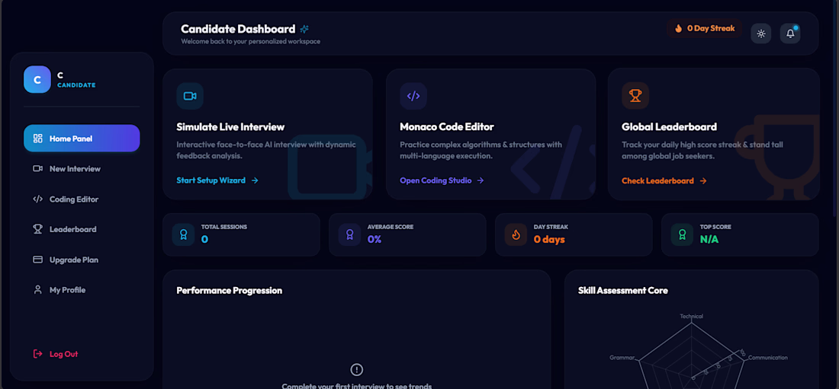Viewport: 839px width, 389px height.
Task: Click the arrow next to Check Leaderboard
Action: pyautogui.click(x=703, y=181)
